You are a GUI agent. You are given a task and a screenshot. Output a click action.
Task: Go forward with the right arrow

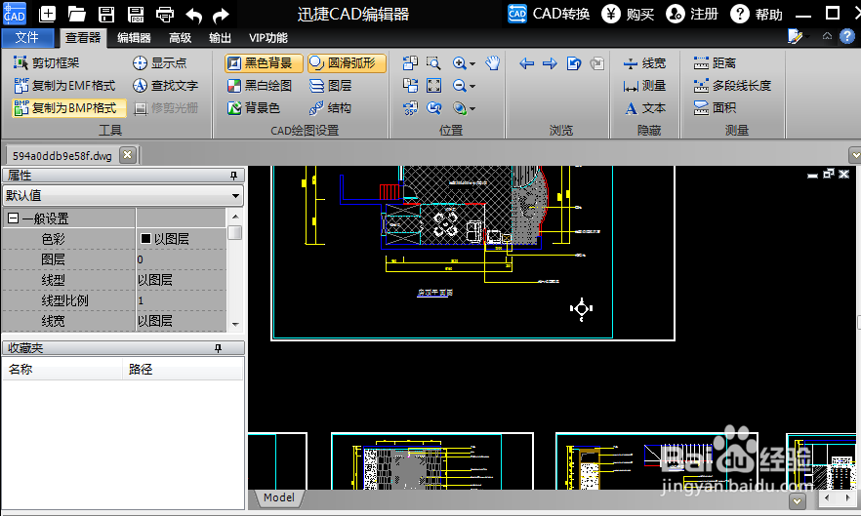(x=550, y=63)
